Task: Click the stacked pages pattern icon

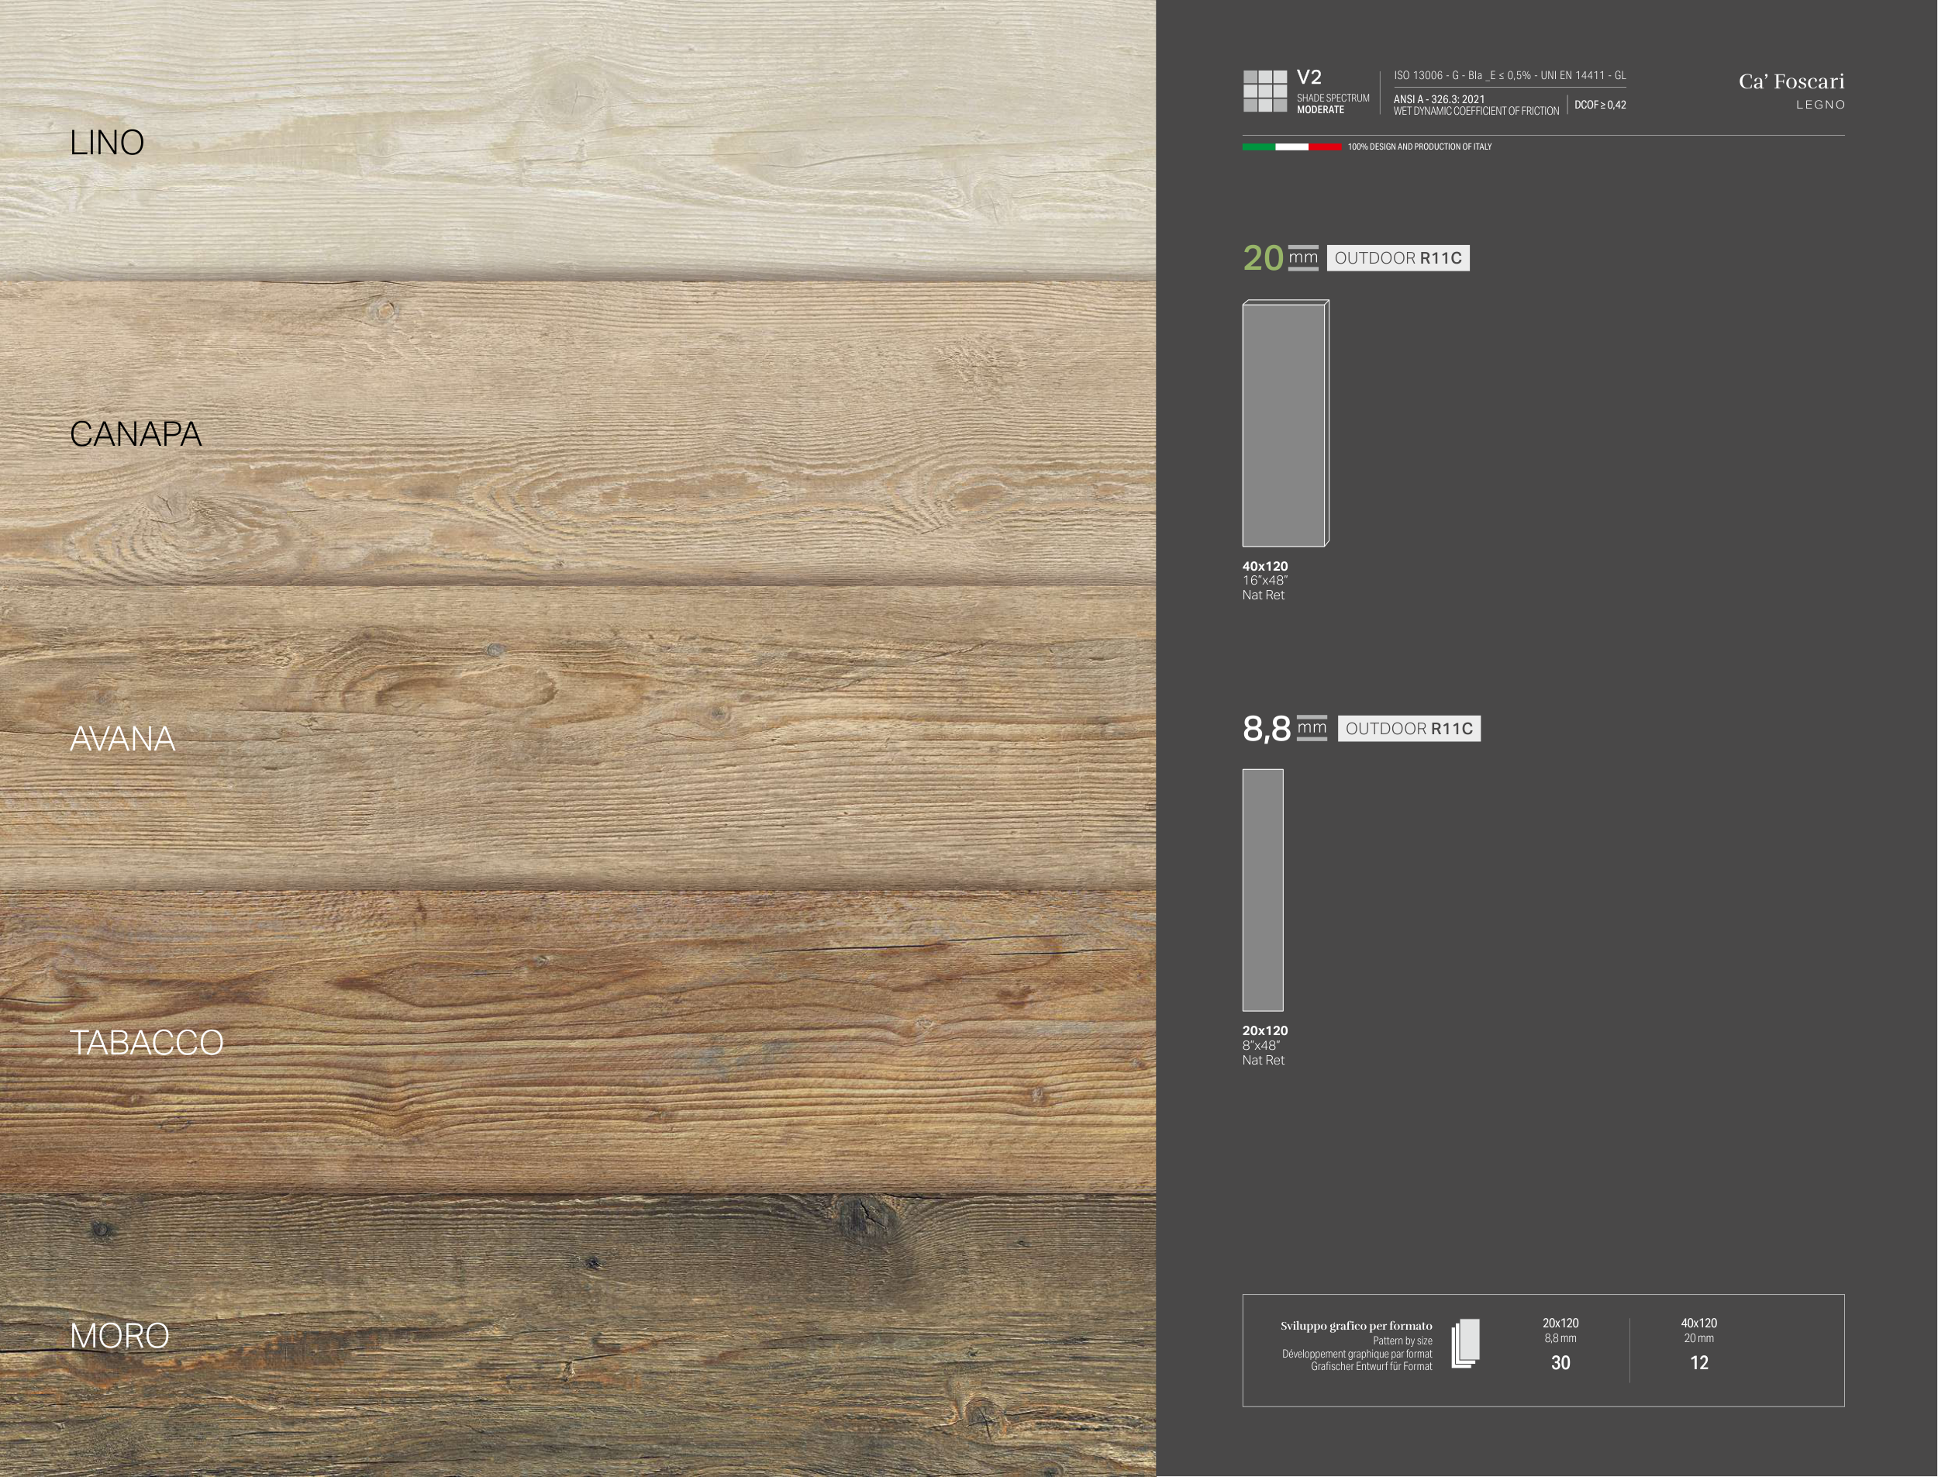Action: [x=1465, y=1344]
